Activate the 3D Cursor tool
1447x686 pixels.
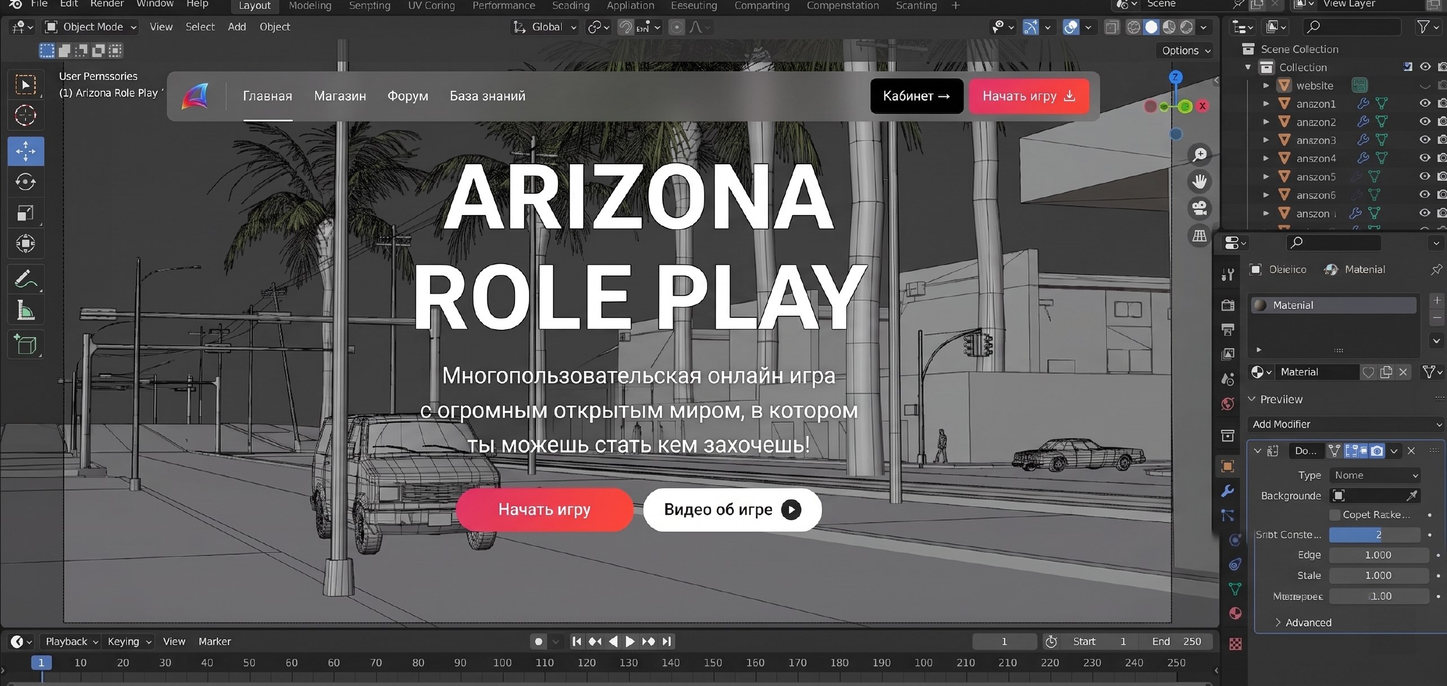pyautogui.click(x=25, y=116)
